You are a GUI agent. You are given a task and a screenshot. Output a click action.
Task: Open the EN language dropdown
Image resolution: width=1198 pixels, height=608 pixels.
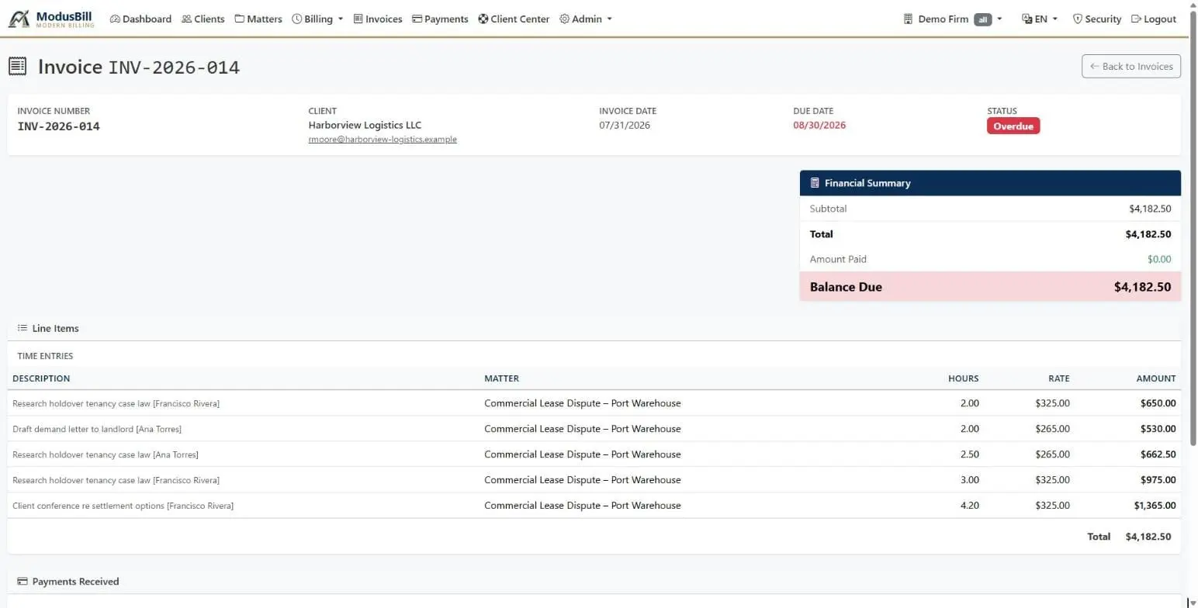(1040, 19)
